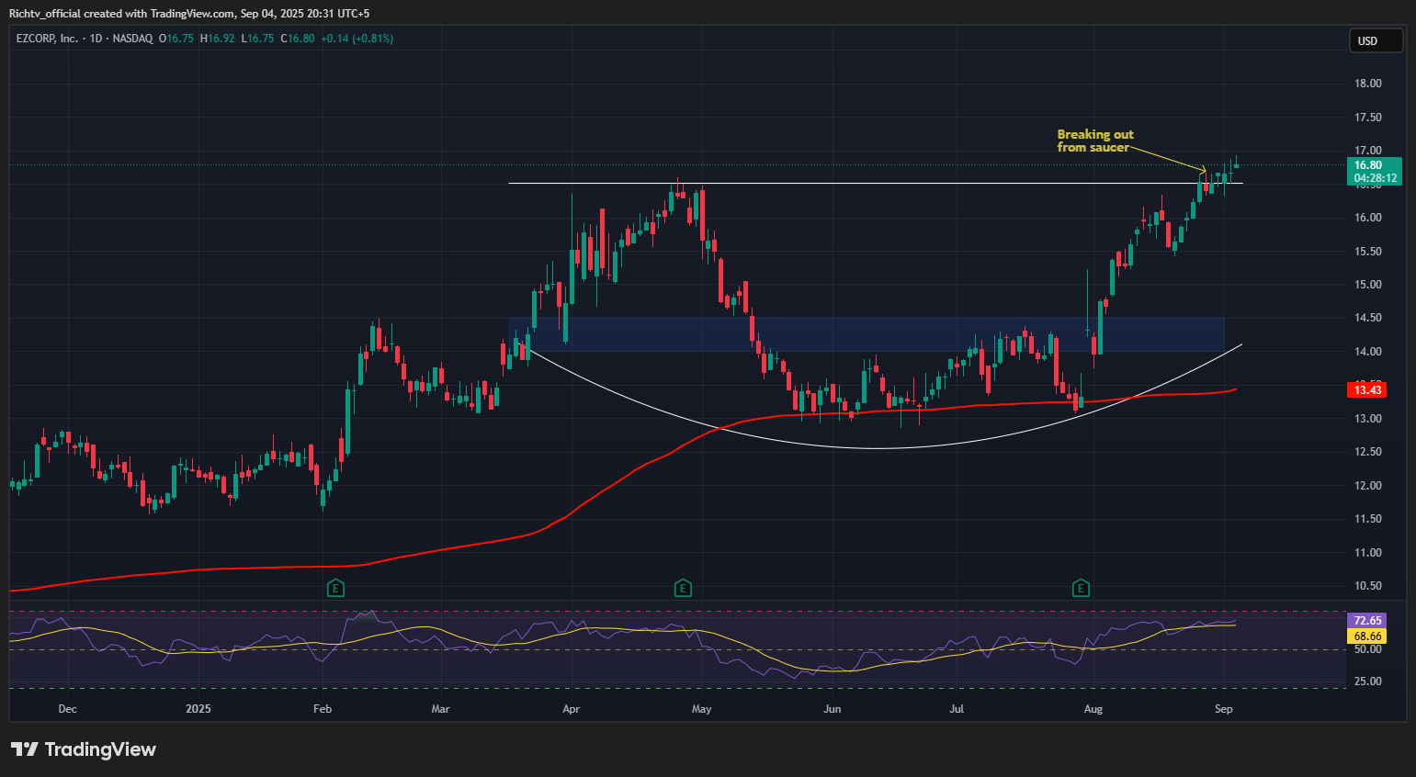Select the yellow breakout arrow annotation
This screenshot has width=1416, height=777.
pos(1167,158)
